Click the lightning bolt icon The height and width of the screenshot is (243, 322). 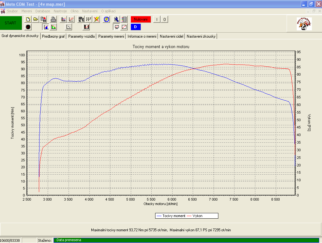tap(96, 19)
